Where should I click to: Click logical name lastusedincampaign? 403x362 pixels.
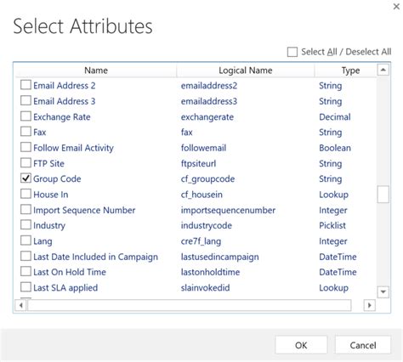click(220, 257)
